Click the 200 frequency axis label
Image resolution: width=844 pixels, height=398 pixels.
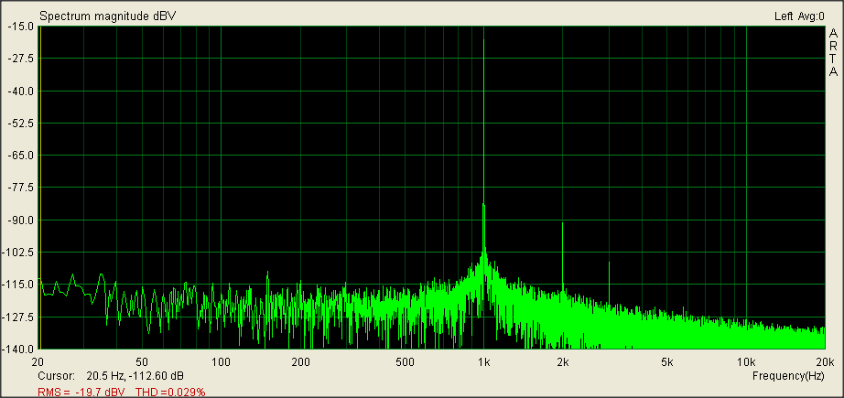coord(300,360)
